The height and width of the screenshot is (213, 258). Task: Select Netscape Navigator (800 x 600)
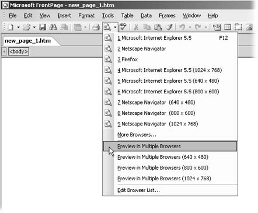click(170, 113)
